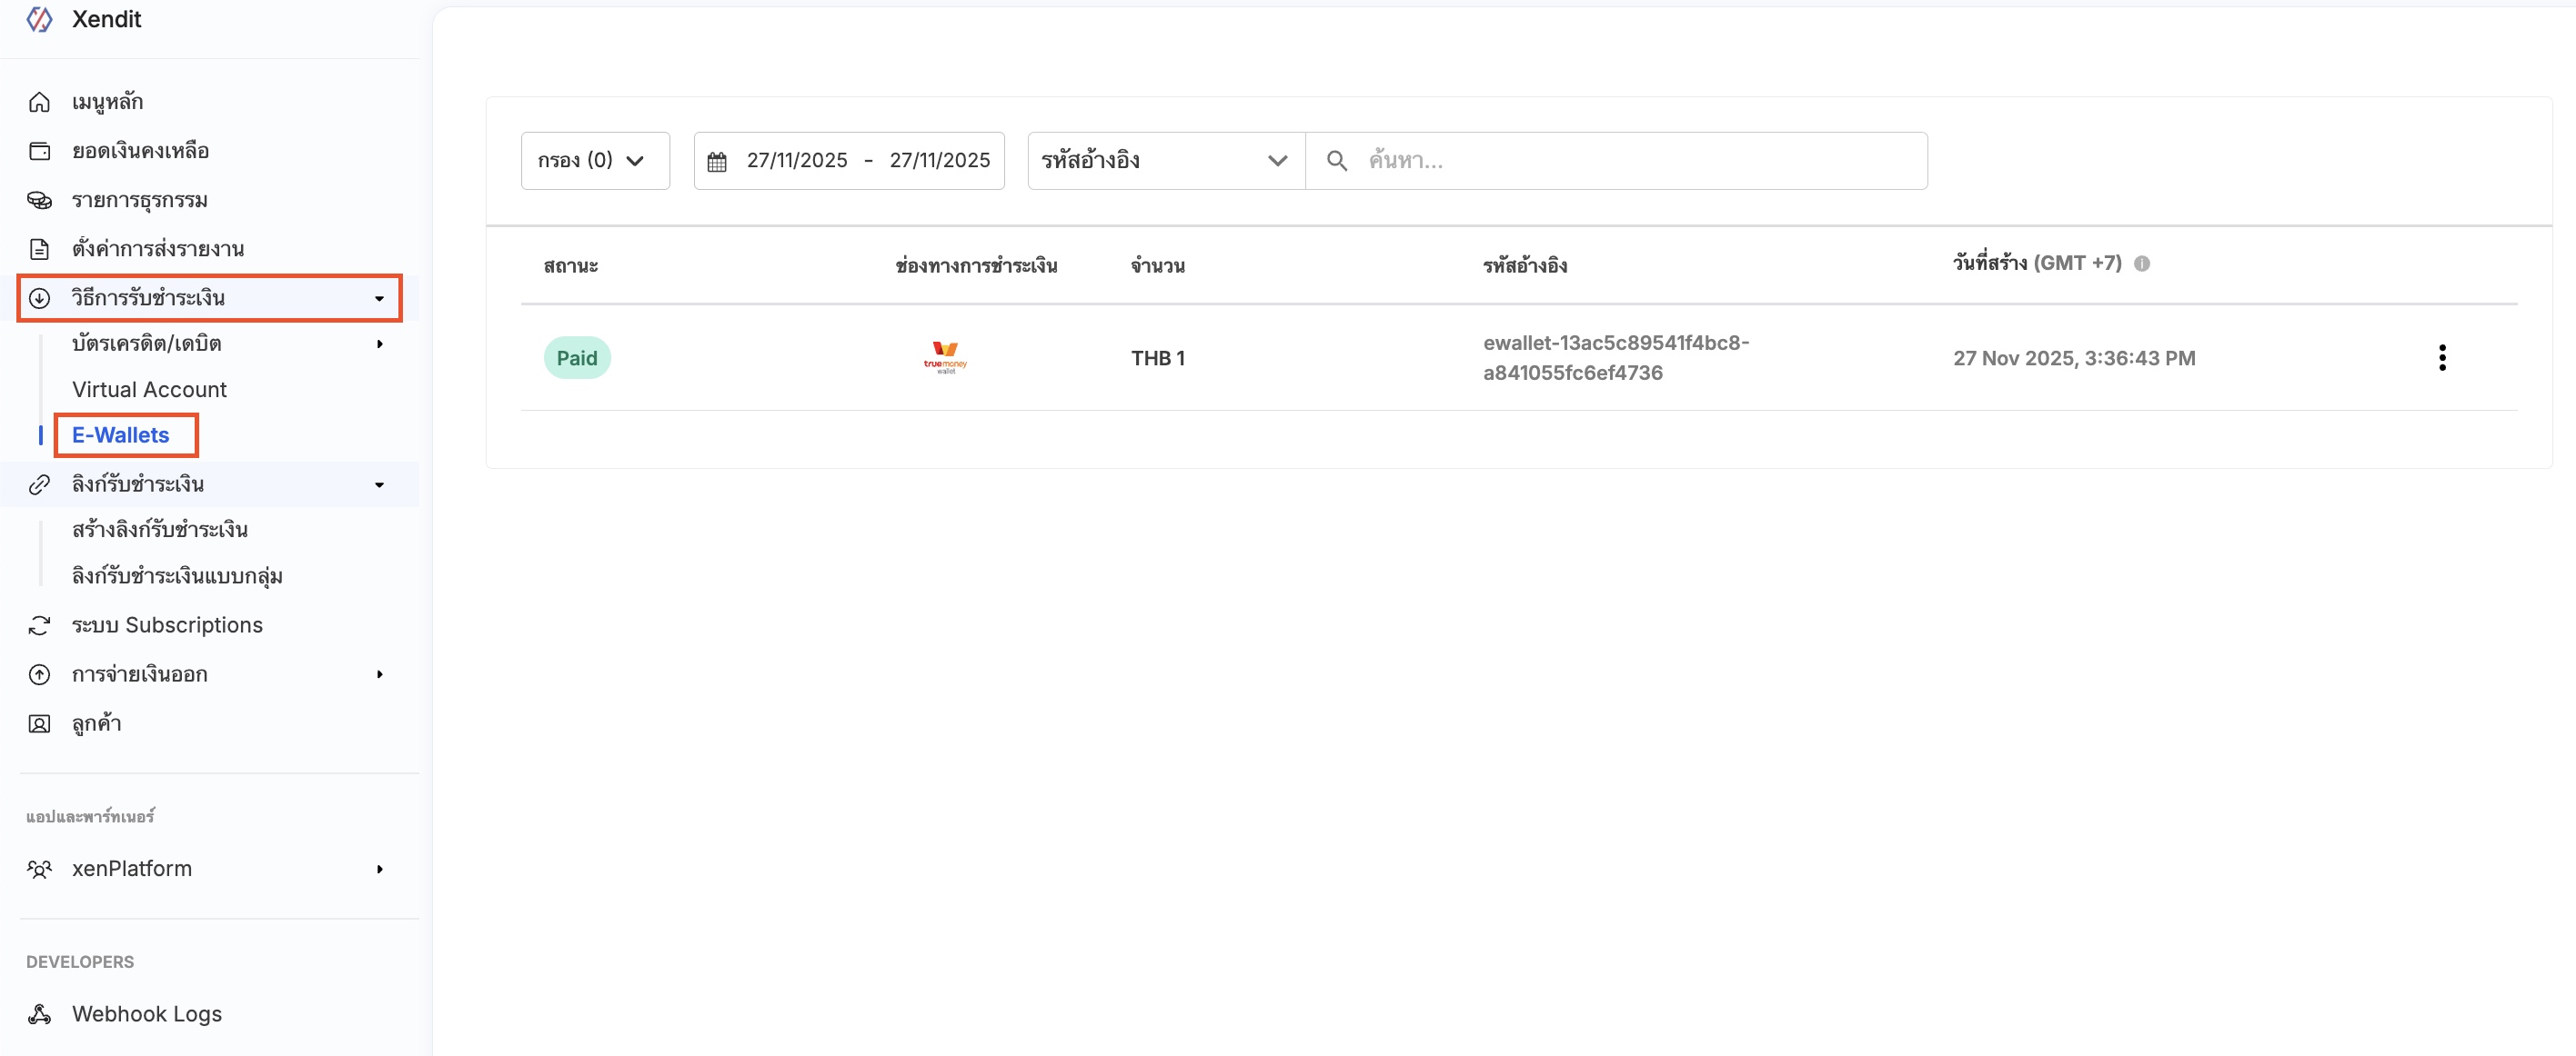2576x1056 pixels.
Task: Click the Xendit logo icon
Action: [39, 19]
